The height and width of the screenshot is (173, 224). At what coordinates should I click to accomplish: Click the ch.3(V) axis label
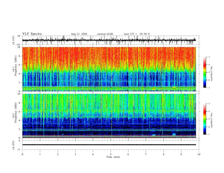13,145
